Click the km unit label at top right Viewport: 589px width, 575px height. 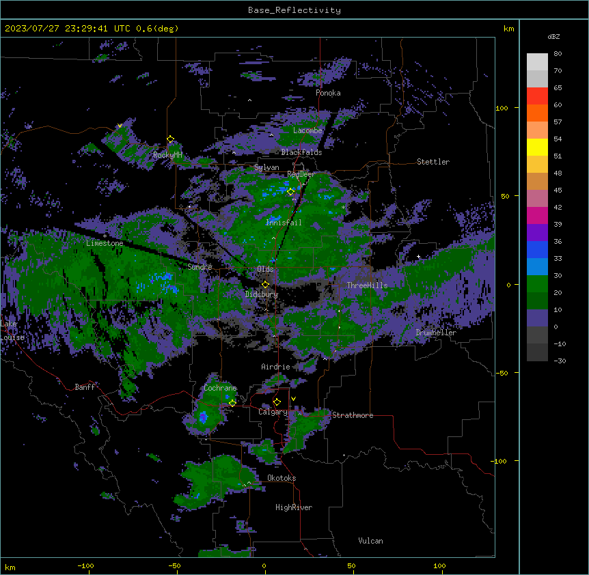(x=508, y=29)
